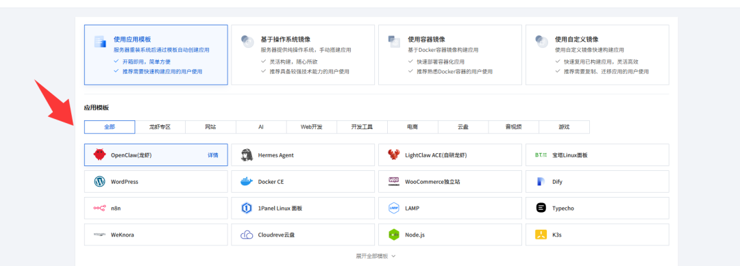Click the 应用模板 section heading
Image resolution: width=740 pixels, height=266 pixels.
click(x=97, y=107)
